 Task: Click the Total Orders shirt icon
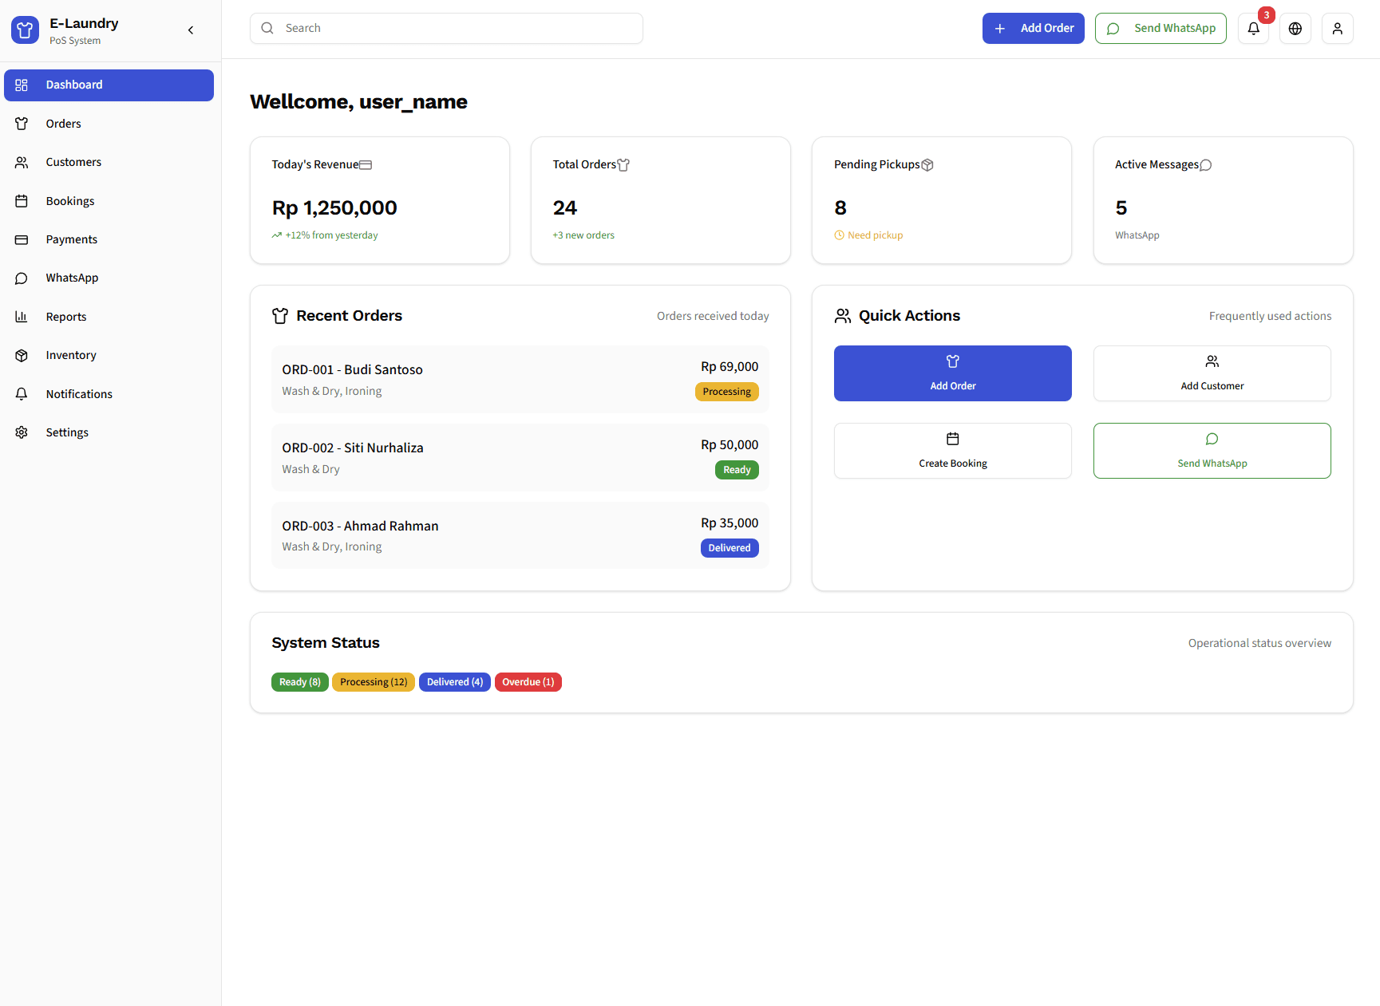pos(623,165)
